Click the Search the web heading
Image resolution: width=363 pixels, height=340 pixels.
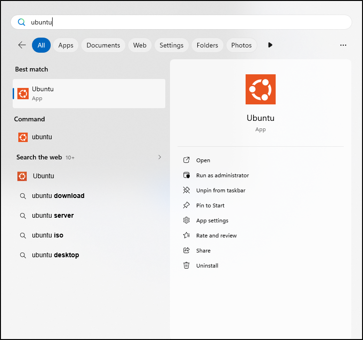click(39, 158)
